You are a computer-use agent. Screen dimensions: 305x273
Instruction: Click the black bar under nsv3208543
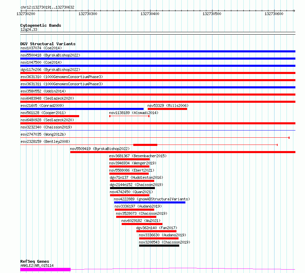[159, 246]
